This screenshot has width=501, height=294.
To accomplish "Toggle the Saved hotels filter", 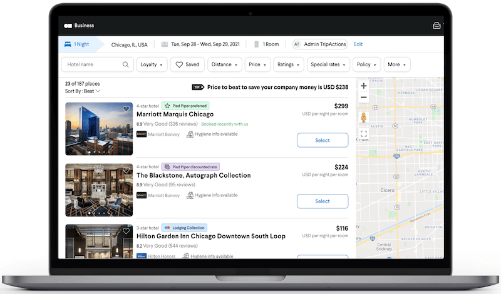I will tap(187, 64).
